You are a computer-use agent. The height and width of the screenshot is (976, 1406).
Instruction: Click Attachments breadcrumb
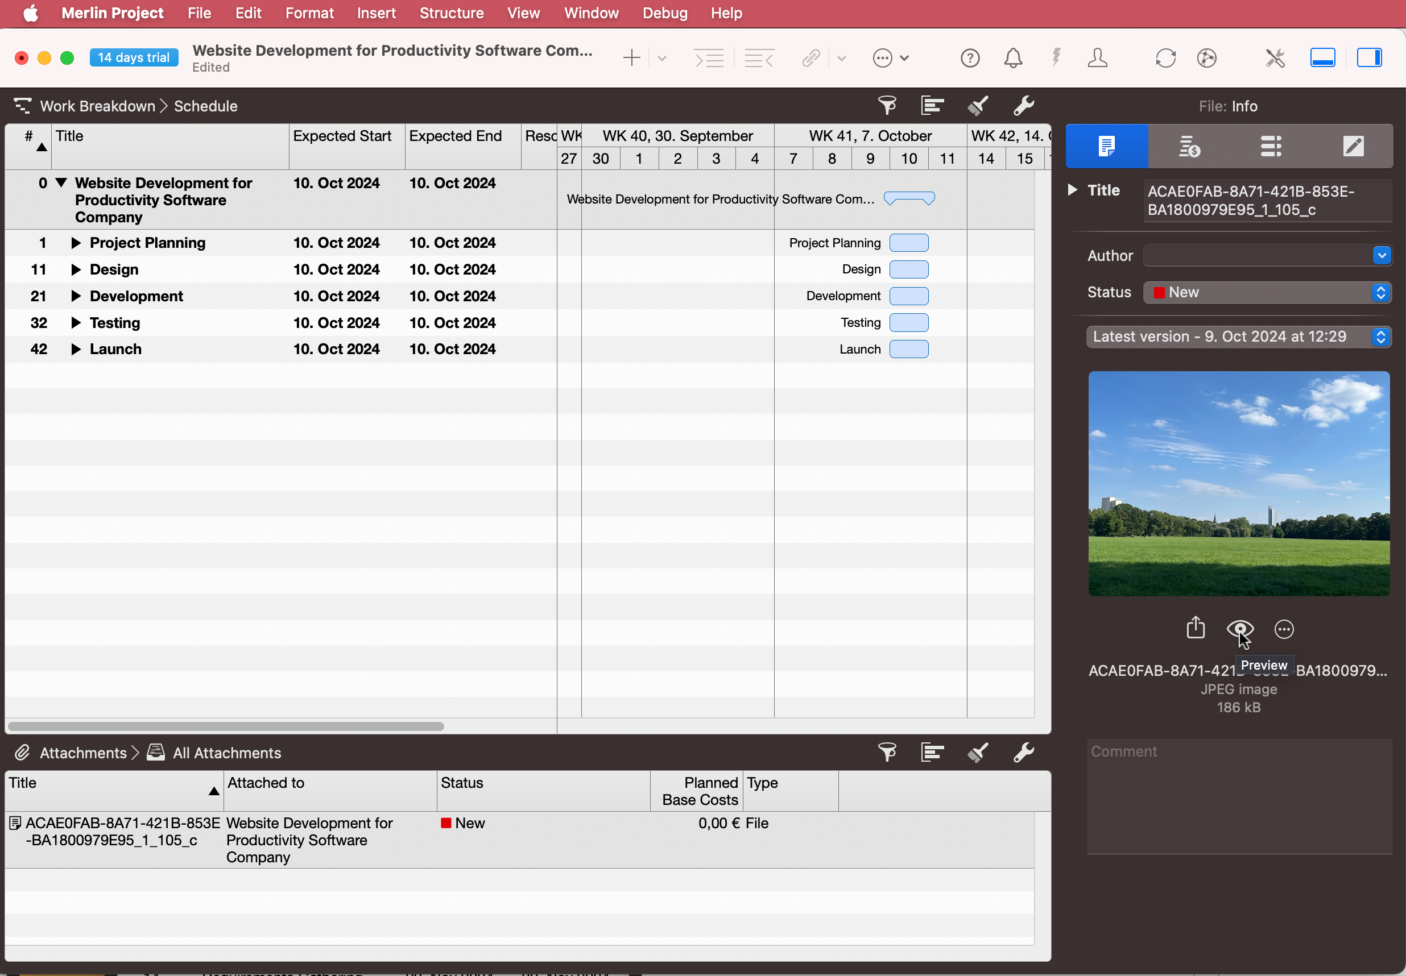tap(83, 753)
